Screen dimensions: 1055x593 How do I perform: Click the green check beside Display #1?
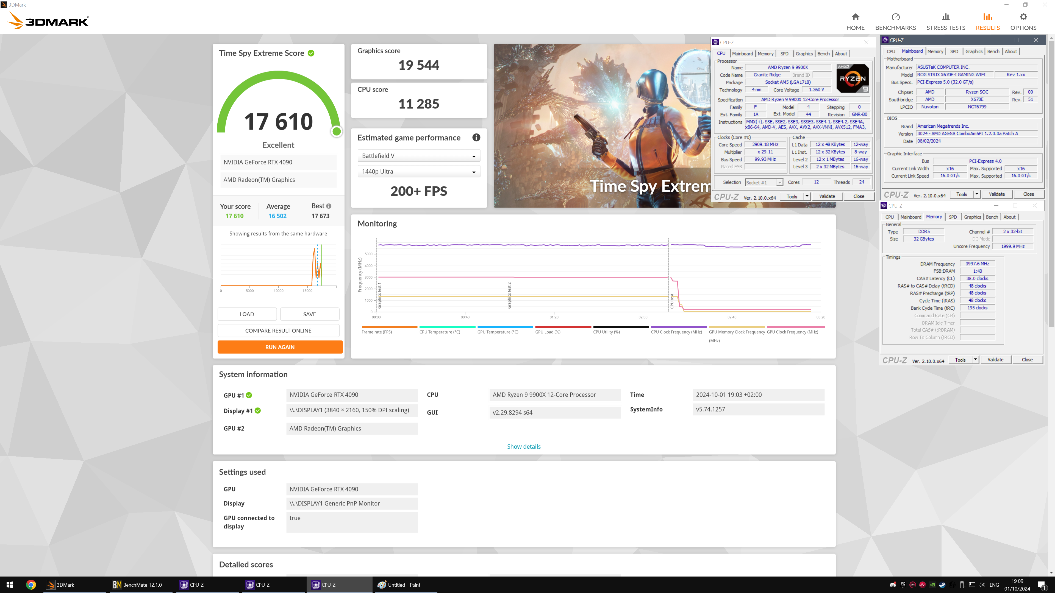click(x=258, y=410)
